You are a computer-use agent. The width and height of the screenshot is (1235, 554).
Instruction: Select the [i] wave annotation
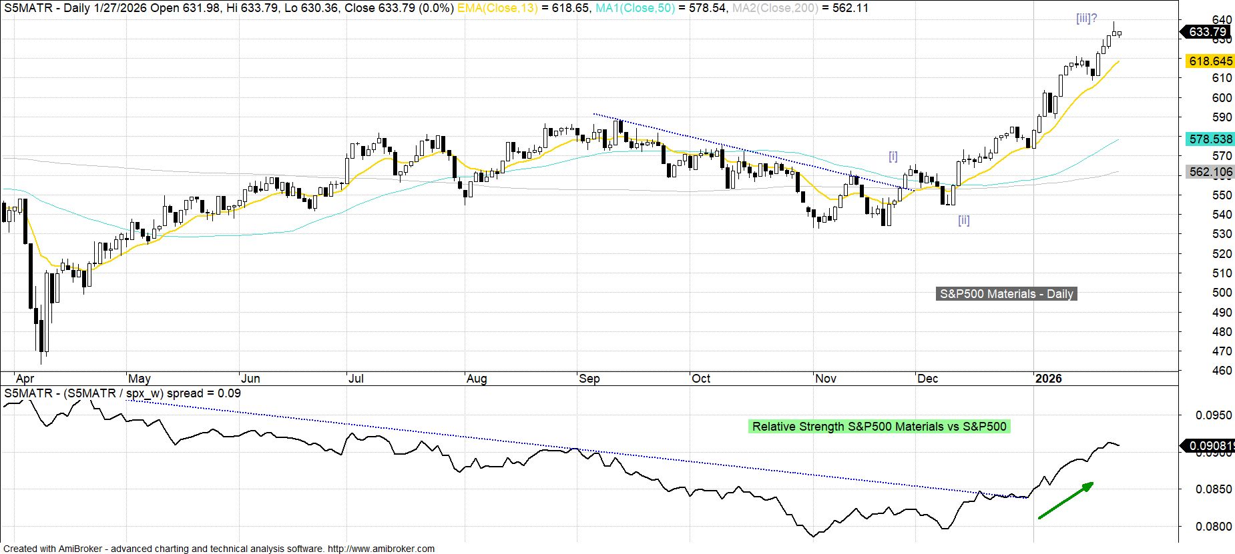pyautogui.click(x=893, y=157)
